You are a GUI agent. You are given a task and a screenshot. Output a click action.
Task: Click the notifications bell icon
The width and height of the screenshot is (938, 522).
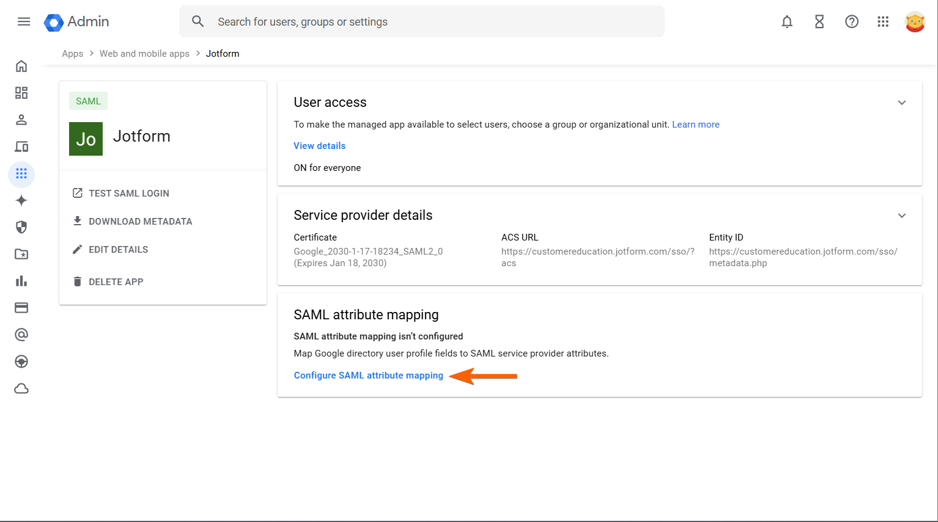[x=787, y=22]
